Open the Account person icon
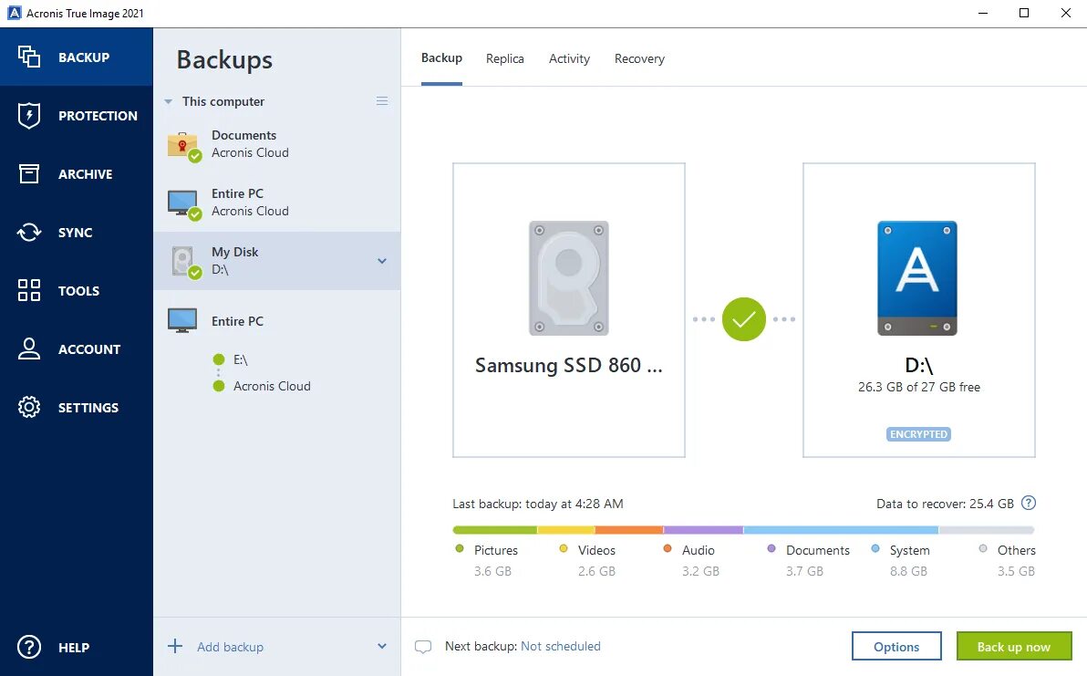This screenshot has height=676, width=1087. pyautogui.click(x=29, y=349)
